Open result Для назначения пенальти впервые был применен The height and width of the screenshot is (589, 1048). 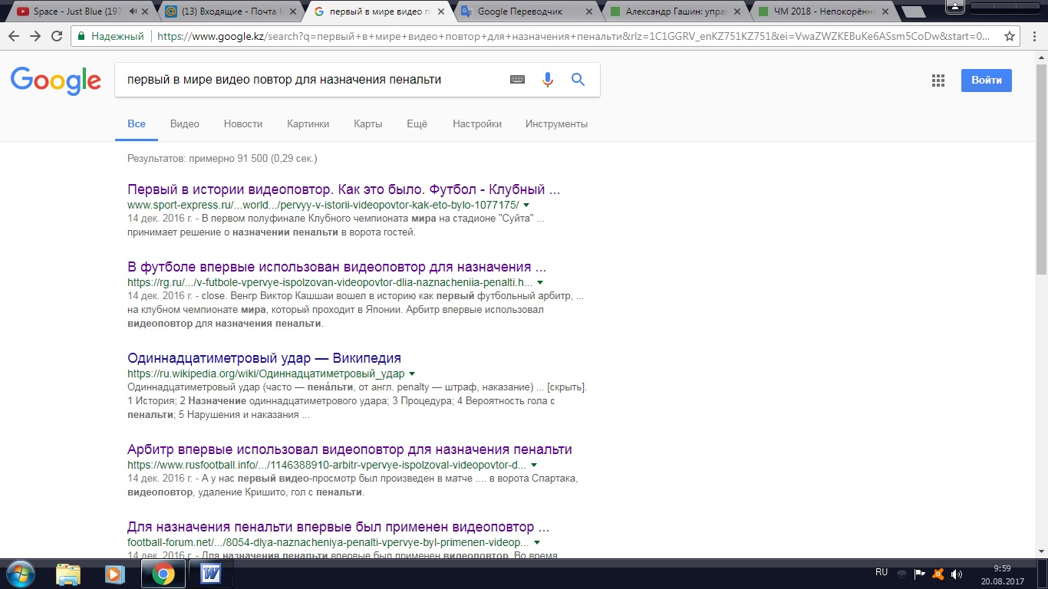[x=338, y=528]
